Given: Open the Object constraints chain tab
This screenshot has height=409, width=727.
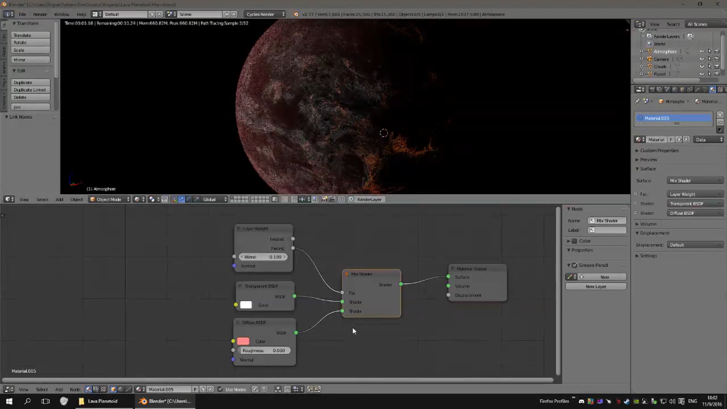Looking at the screenshot, I should pyautogui.click(x=690, y=90).
